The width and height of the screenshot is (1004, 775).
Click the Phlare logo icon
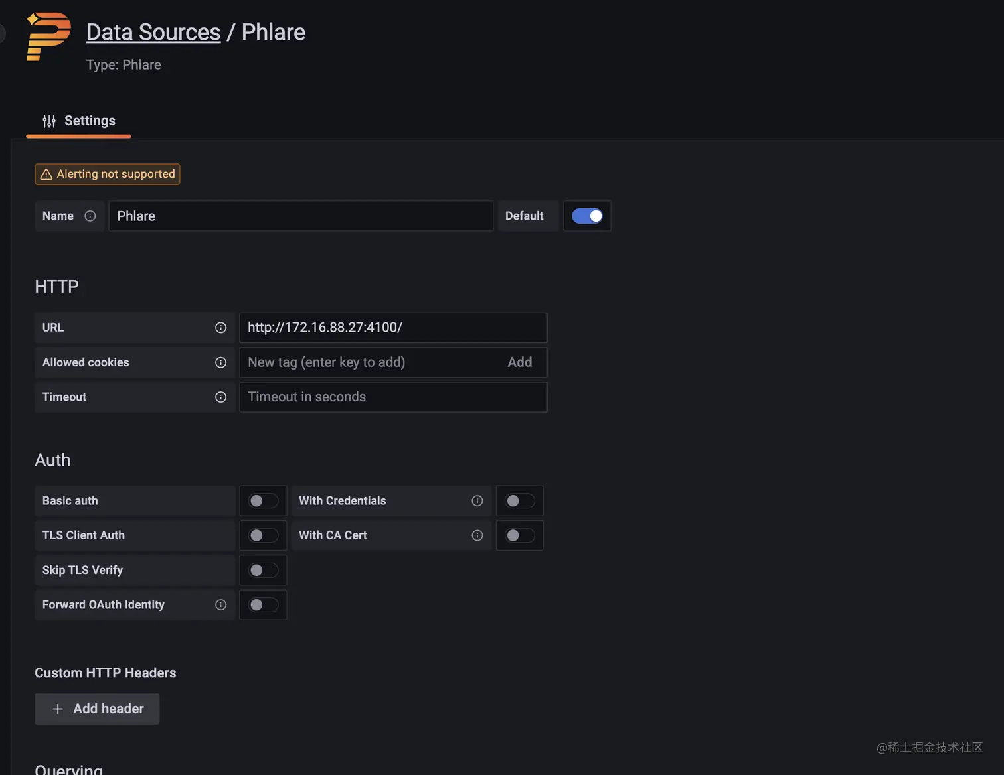(48, 36)
